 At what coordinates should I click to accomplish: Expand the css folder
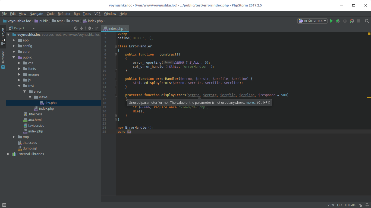[19, 63]
